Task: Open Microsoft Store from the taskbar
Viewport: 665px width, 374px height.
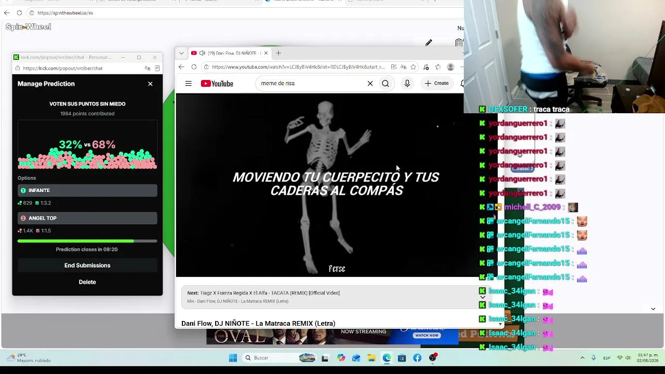Action: tap(402, 358)
